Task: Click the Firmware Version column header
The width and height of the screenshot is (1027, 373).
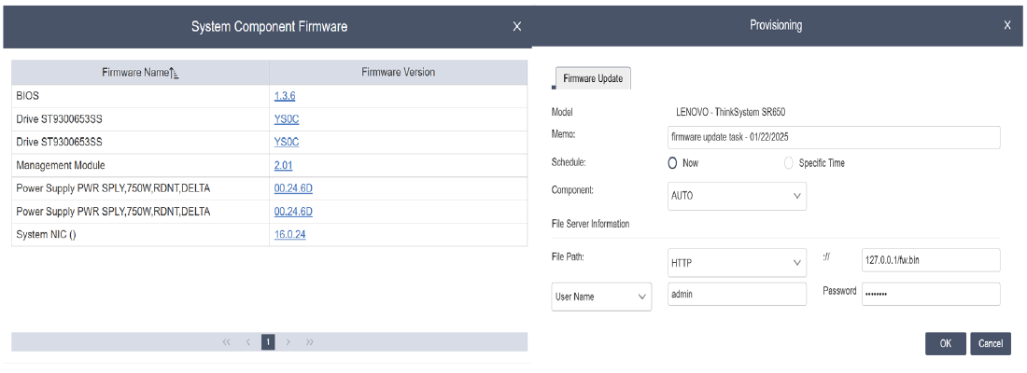Action: coord(399,73)
